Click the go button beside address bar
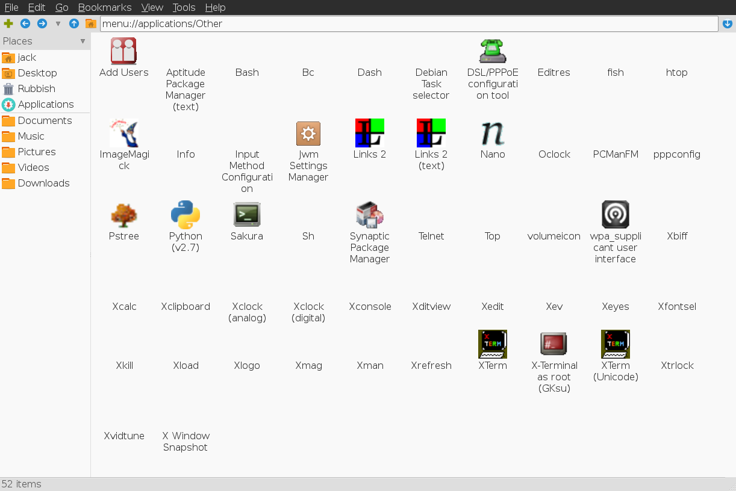Screen dimensions: 736x491 [x=728, y=23]
